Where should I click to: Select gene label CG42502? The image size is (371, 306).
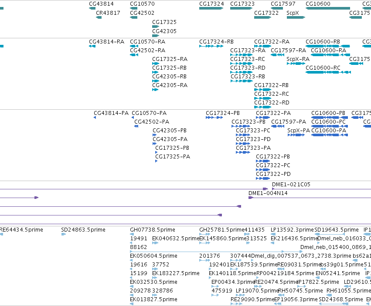(x=142, y=13)
